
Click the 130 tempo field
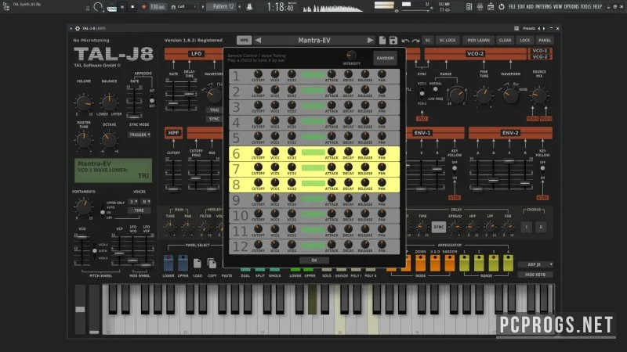tap(158, 7)
